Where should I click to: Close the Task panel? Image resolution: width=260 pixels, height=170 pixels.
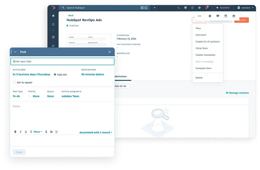(110, 52)
